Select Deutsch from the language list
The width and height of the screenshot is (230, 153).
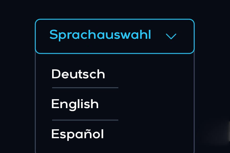pos(78,74)
